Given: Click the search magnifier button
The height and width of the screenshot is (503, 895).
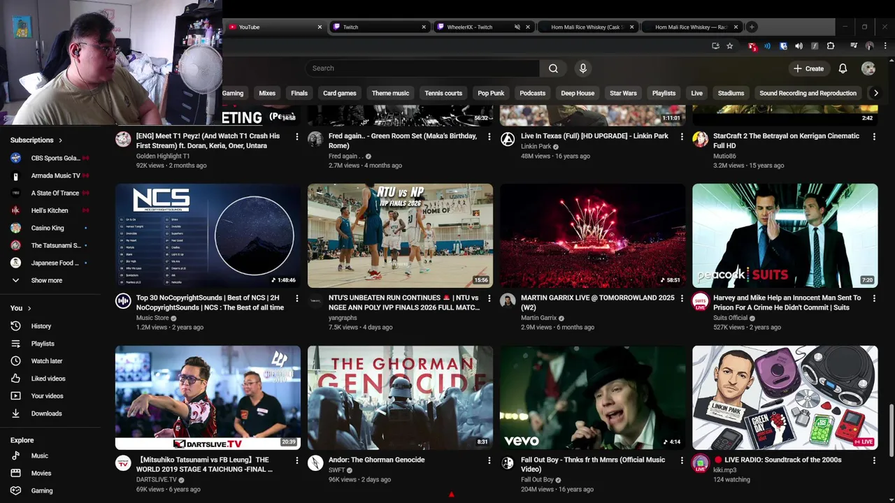Looking at the screenshot, I should (553, 68).
